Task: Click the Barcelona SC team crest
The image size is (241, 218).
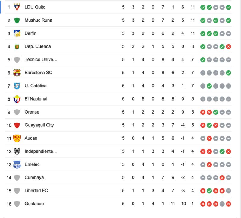Action: pos(17,73)
